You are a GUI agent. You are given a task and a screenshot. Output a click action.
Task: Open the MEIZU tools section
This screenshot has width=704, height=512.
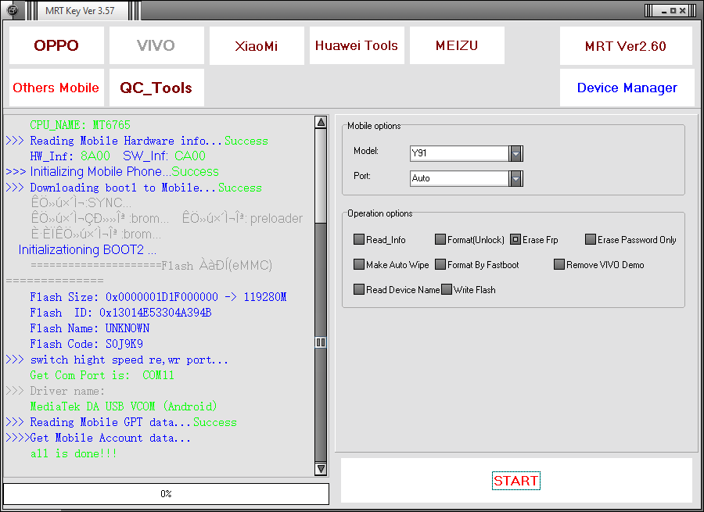coord(457,45)
